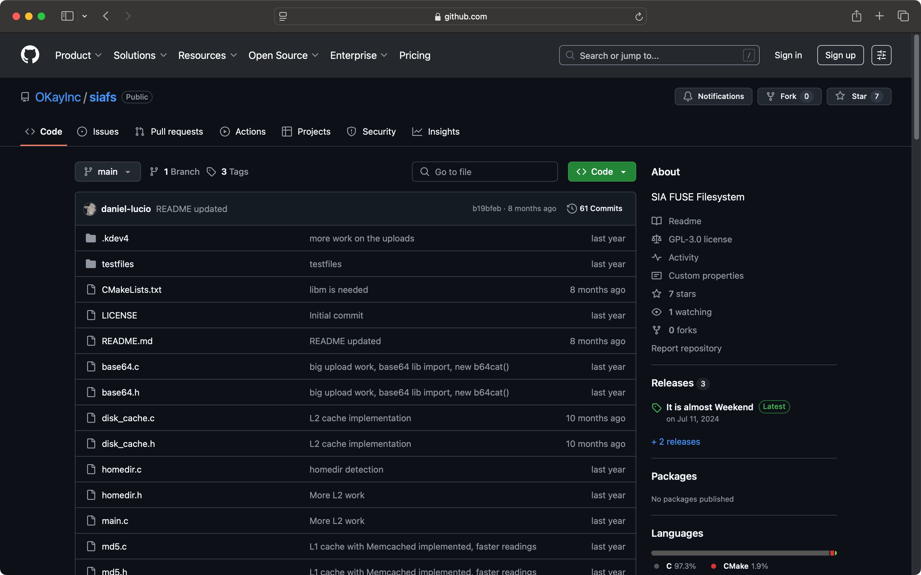Image resolution: width=921 pixels, height=575 pixels.
Task: Click the languages percentage bar
Action: click(743, 553)
